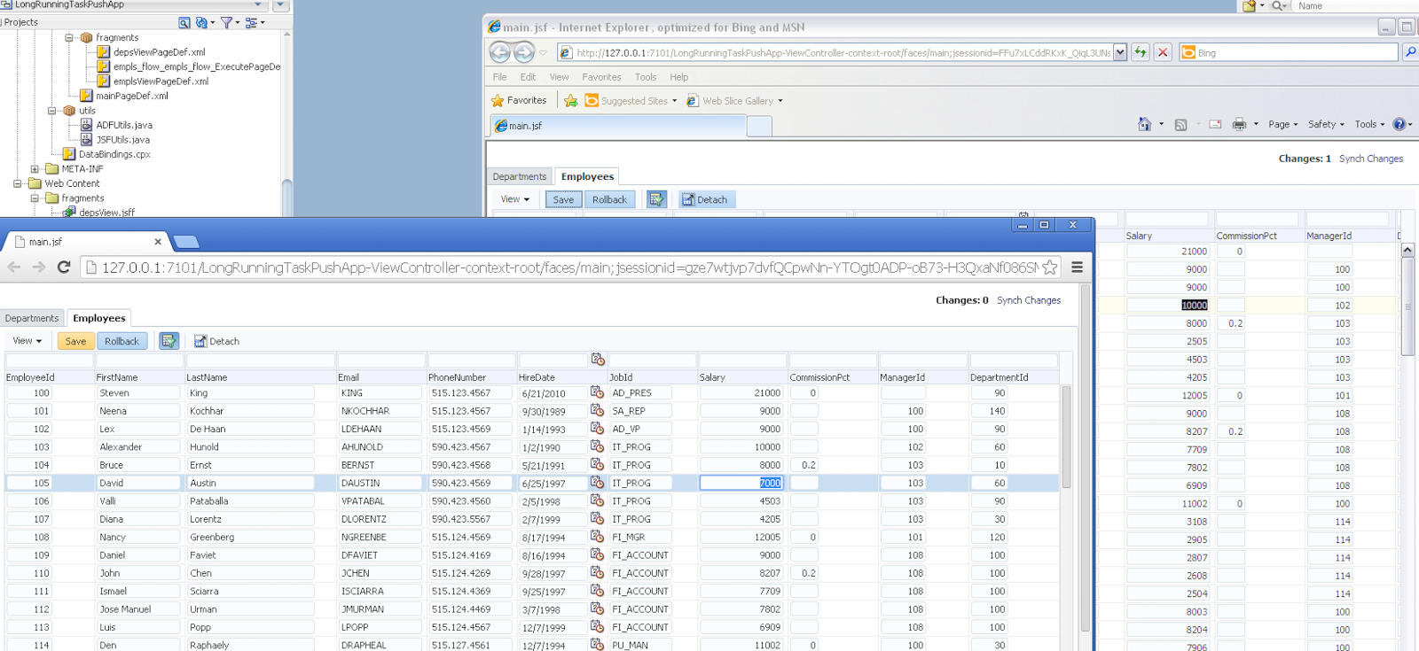Click Rollback in the Chrome window
Image resolution: width=1419 pixels, height=651 pixels.
pyautogui.click(x=122, y=341)
